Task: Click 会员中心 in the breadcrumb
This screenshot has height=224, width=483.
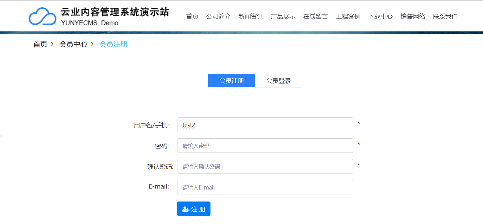Action: (73, 44)
